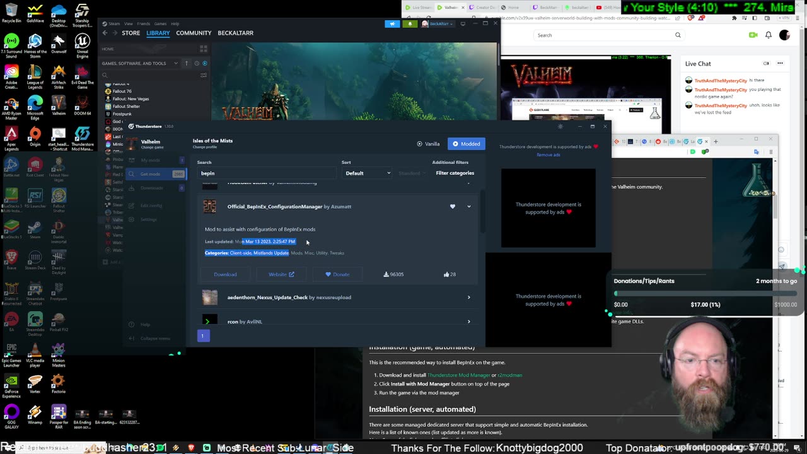The width and height of the screenshot is (807, 454).
Task: Open the mod Website link
Action: tap(281, 274)
